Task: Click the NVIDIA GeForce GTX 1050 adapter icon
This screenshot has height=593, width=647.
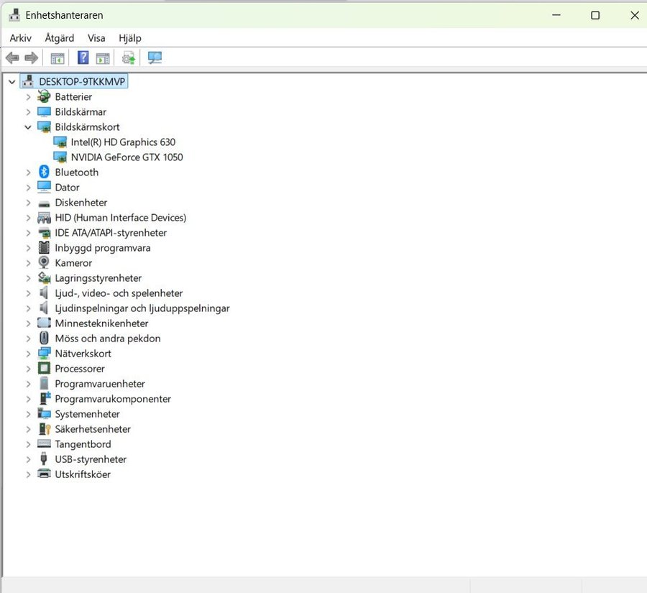Action: click(60, 157)
